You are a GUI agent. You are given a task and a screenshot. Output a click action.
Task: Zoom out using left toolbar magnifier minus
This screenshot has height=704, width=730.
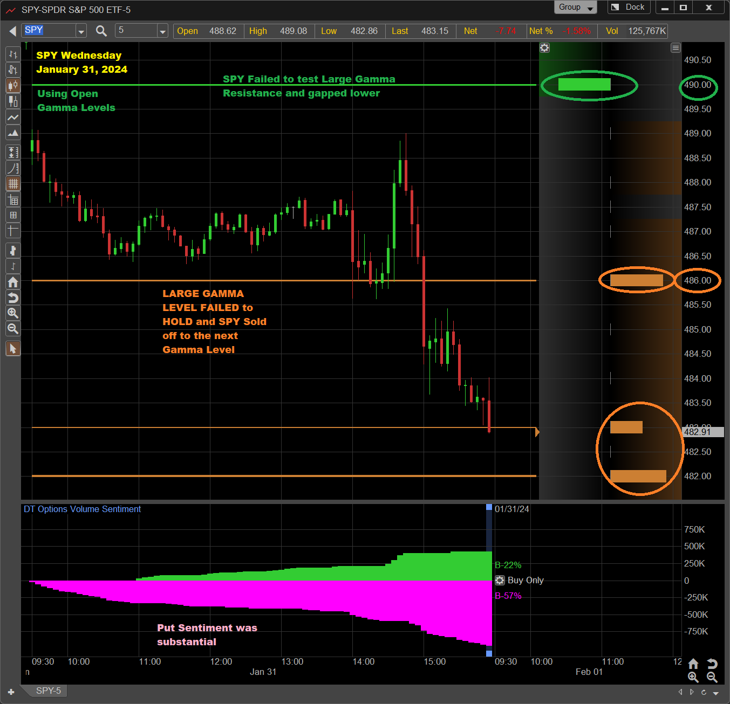click(13, 329)
